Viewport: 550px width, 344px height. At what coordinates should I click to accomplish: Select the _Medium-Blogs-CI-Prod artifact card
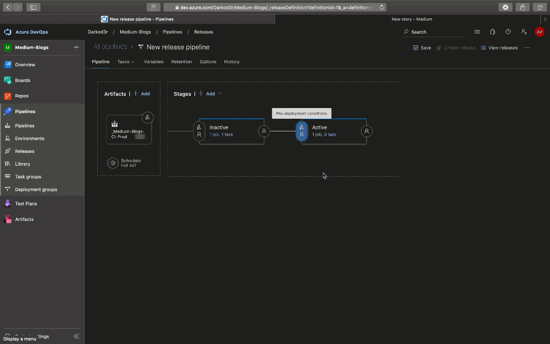click(129, 130)
